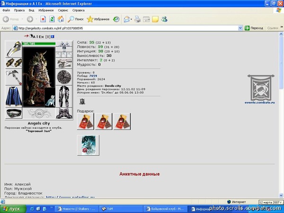The height and width of the screenshot is (213, 284).
Task: Click the small badge icon under statistics
Action: click(x=82, y=101)
